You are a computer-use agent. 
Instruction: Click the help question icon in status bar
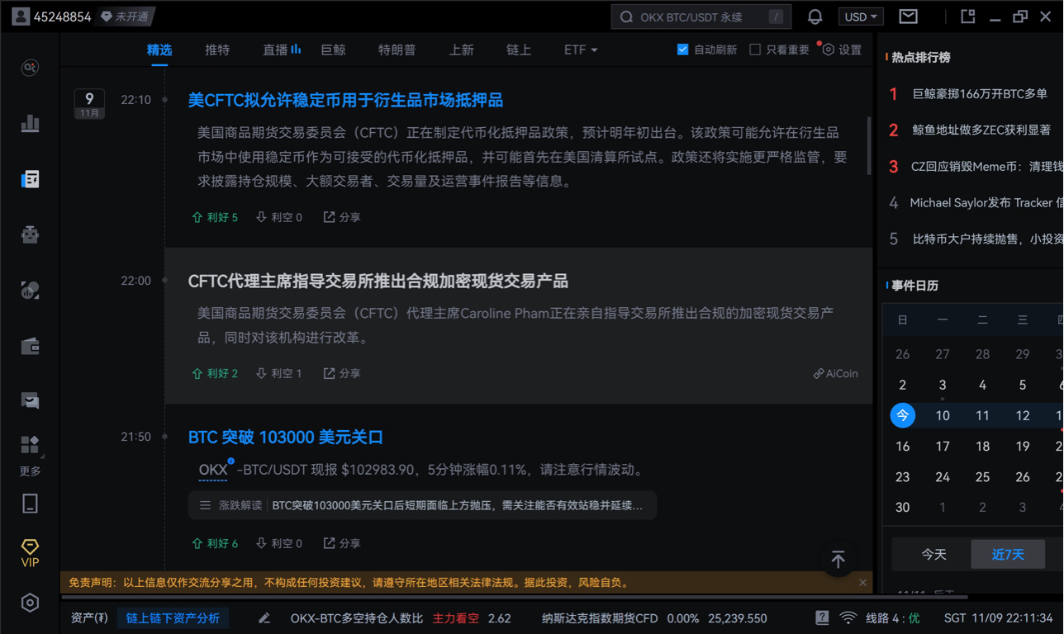(822, 617)
